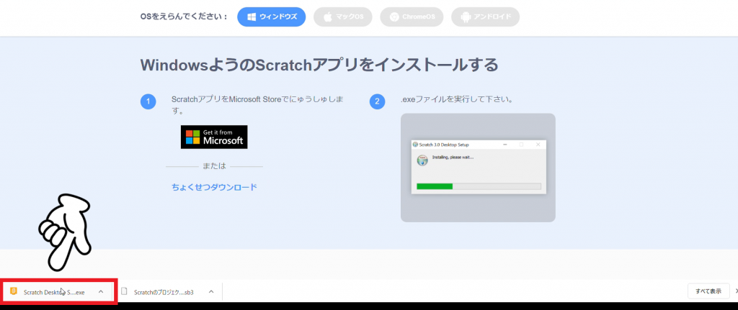The width and height of the screenshot is (738, 310).
Task: Select the マックOS option
Action: [x=342, y=17]
